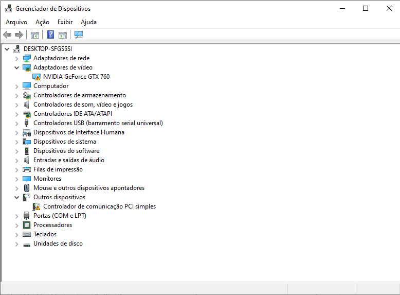Expand the Teclados category
Image resolution: width=400 pixels, height=295 pixels.
pos(17,235)
